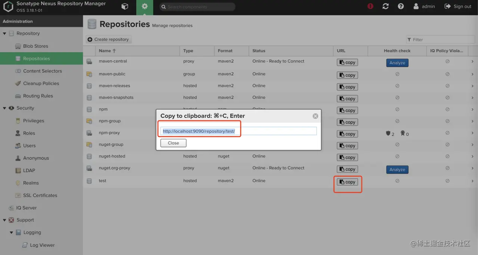This screenshot has height=255, width=478.
Task: Open Realms in sidebar
Action: 31,183
